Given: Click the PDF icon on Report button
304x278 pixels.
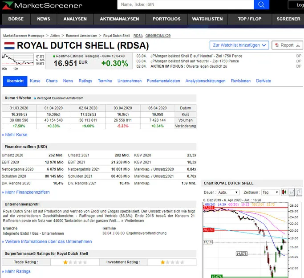Looking at the screenshot, I should 277,45.
